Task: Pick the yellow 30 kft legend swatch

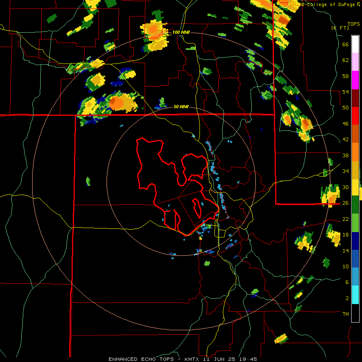Action: point(355,187)
